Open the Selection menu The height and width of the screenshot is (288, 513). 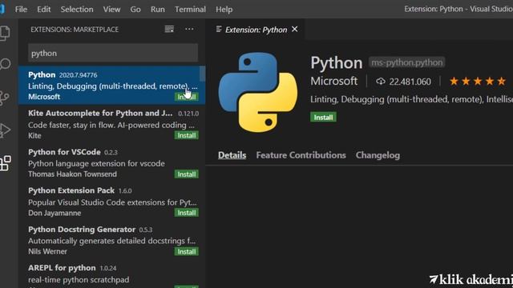(77, 9)
